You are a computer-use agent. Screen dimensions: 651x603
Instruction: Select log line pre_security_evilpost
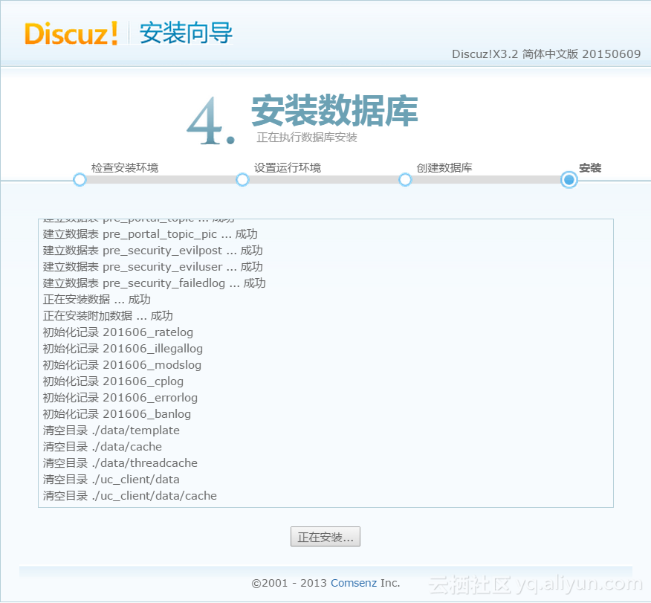coord(153,251)
